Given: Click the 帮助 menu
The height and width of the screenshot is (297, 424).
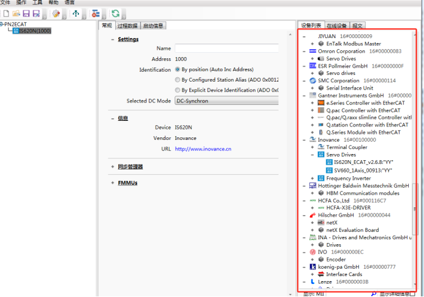Looking at the screenshot, I should [53, 2].
